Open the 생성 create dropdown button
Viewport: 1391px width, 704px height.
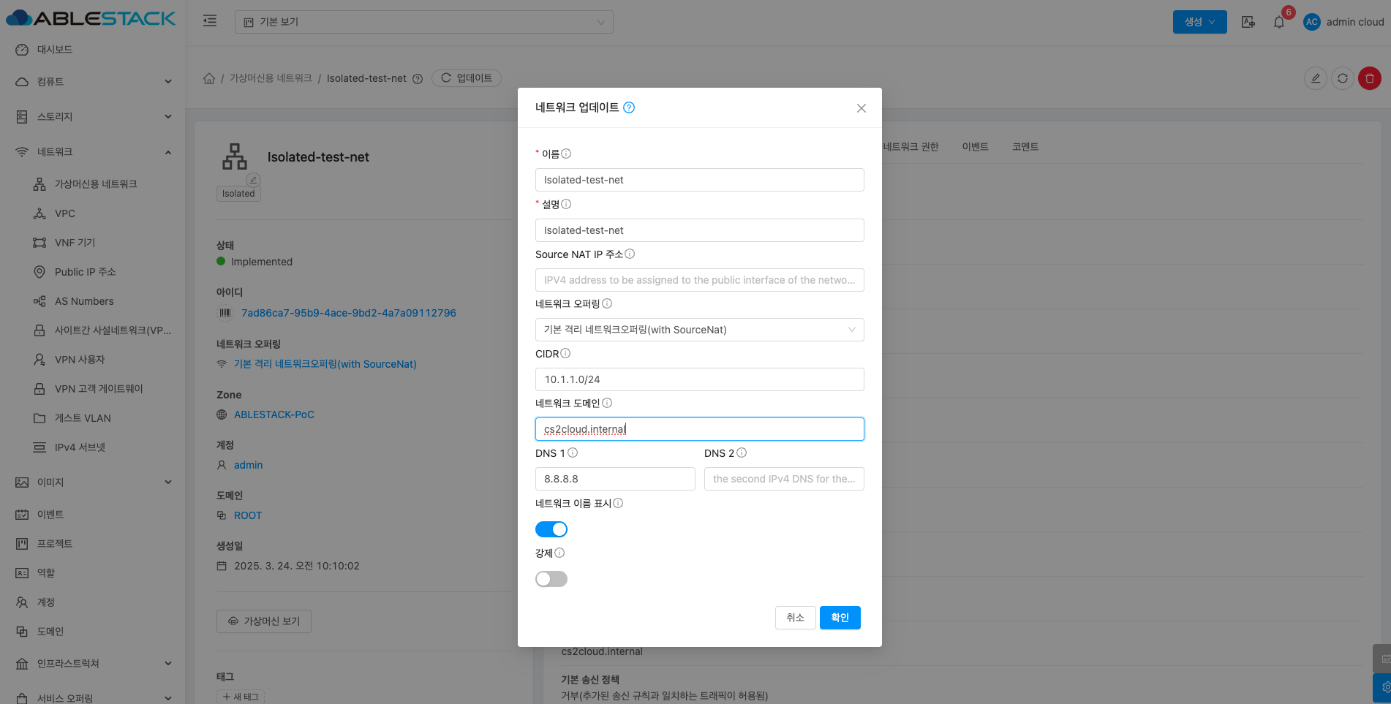[1199, 22]
